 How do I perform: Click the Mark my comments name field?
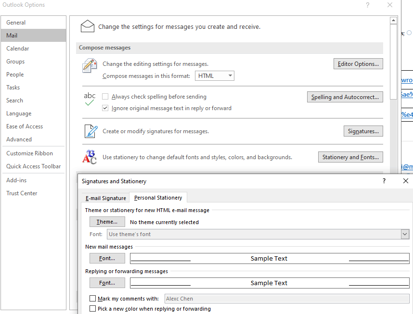287,299
